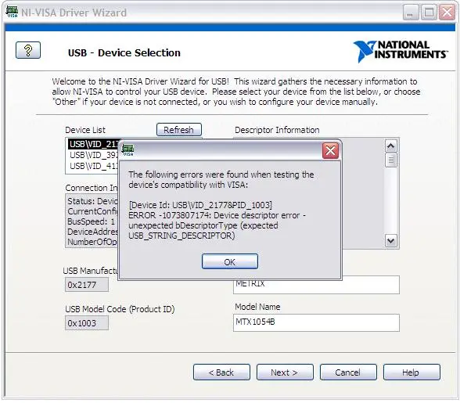
Task: Click the Descriptor Information scrollbar thumb
Action: point(390,160)
